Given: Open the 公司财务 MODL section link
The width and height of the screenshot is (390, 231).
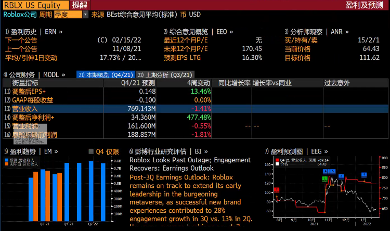Looking at the screenshot, I should pos(34,75).
